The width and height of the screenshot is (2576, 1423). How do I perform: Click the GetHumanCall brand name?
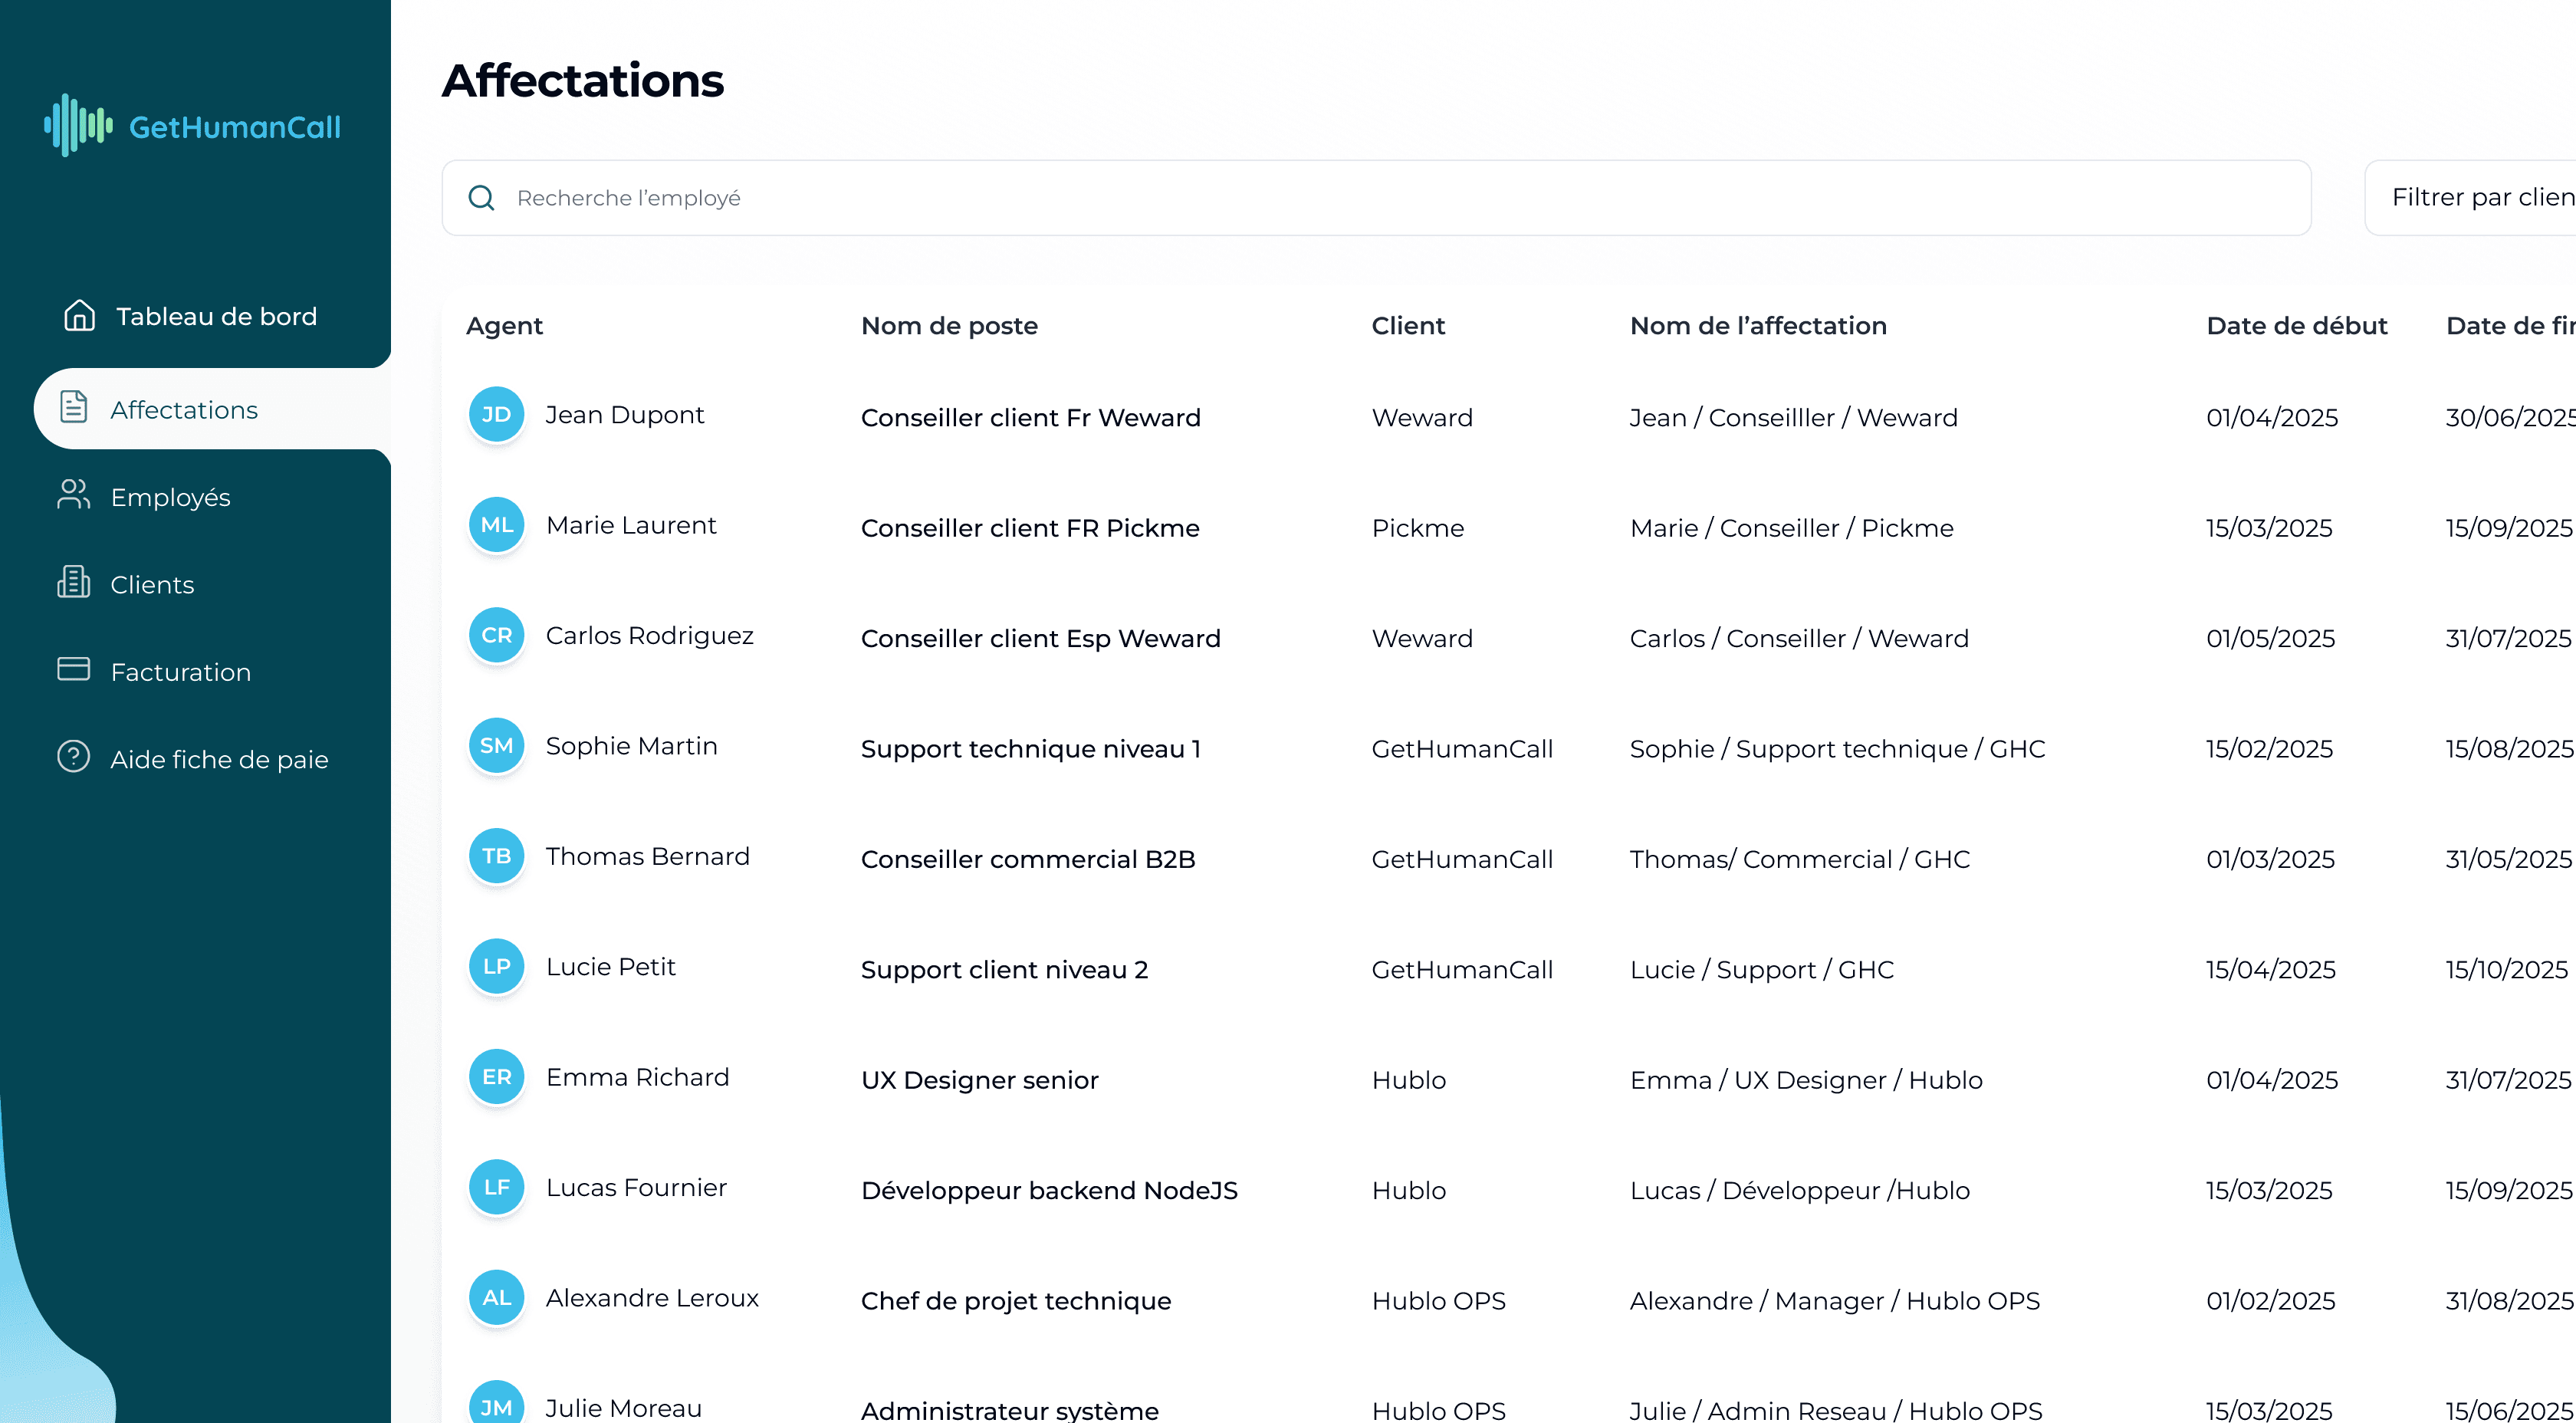pos(235,127)
